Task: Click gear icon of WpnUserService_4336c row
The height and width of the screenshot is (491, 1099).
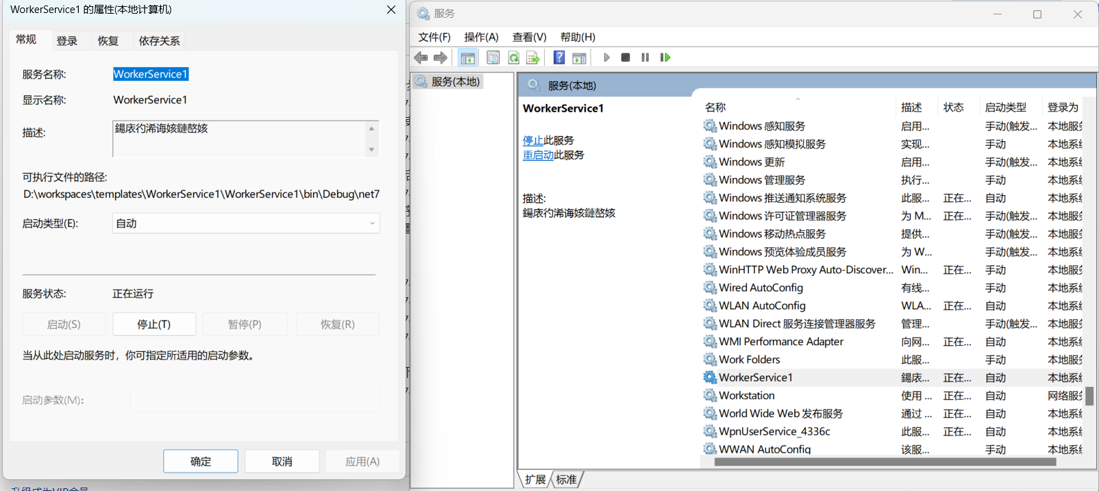Action: 710,431
